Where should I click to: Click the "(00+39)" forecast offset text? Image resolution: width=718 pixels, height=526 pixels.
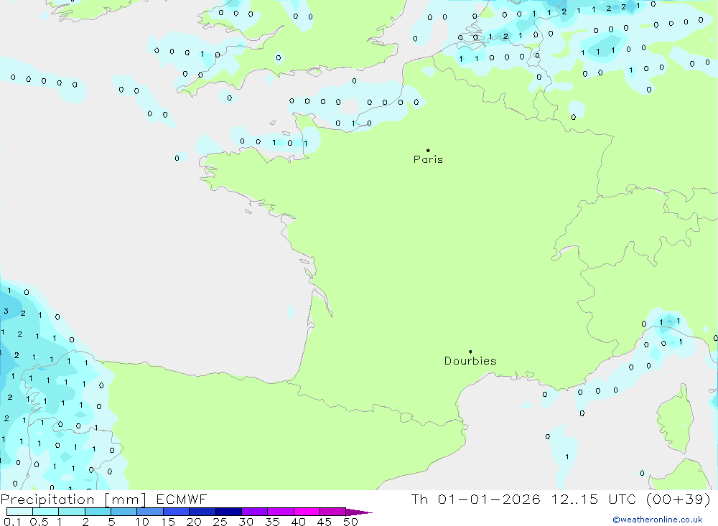point(679,499)
